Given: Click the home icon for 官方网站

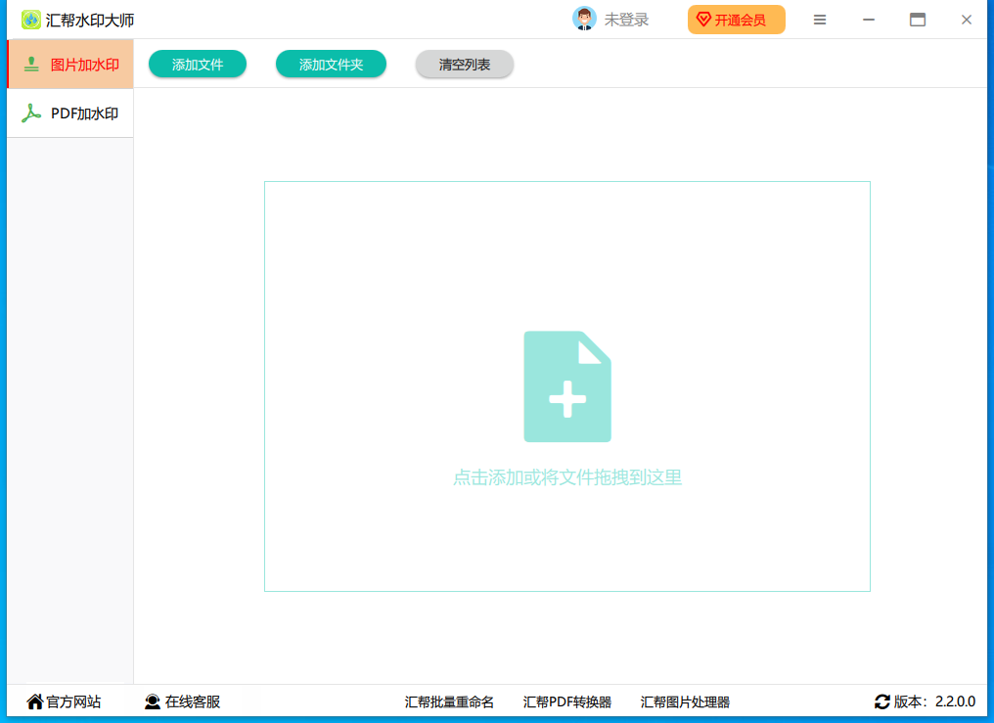Looking at the screenshot, I should [35, 701].
